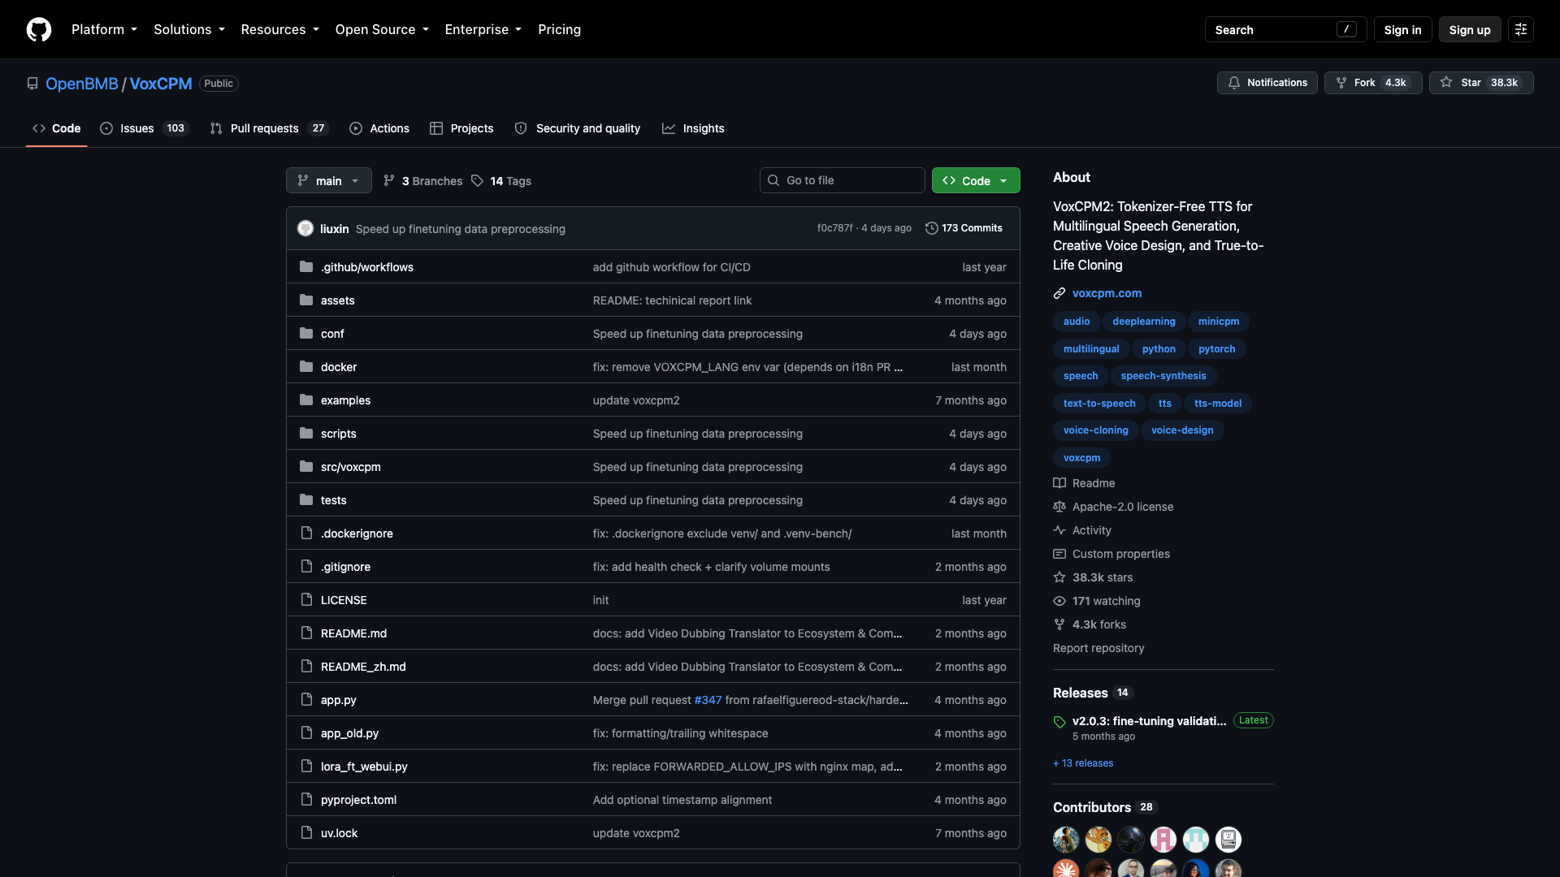
Task: Open pull request #347 link
Action: pos(708,700)
